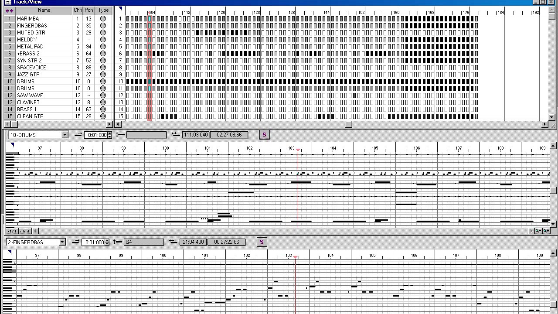558x314 pixels.
Task: Click the DRUMS editor vertical scrollbar thumb
Action: tap(553, 191)
